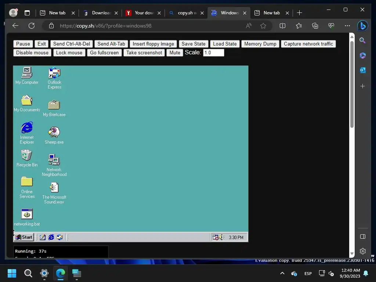
Task: Mute the emulator sound
Action: coord(175,53)
